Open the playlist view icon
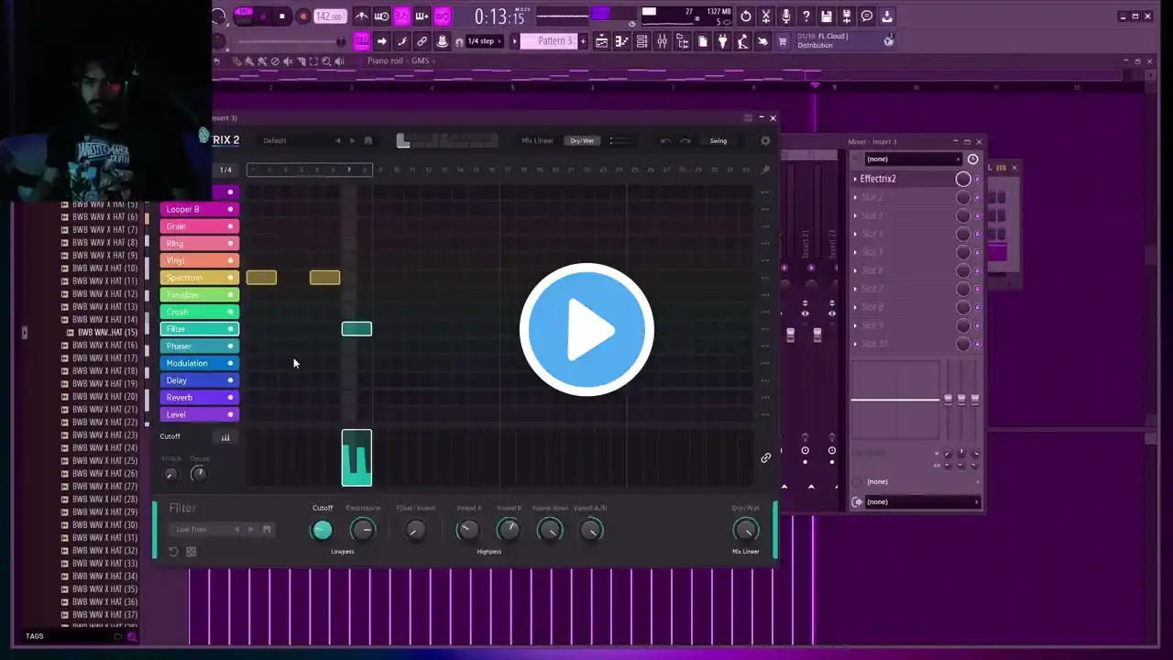The width and height of the screenshot is (1173, 660). click(x=601, y=41)
